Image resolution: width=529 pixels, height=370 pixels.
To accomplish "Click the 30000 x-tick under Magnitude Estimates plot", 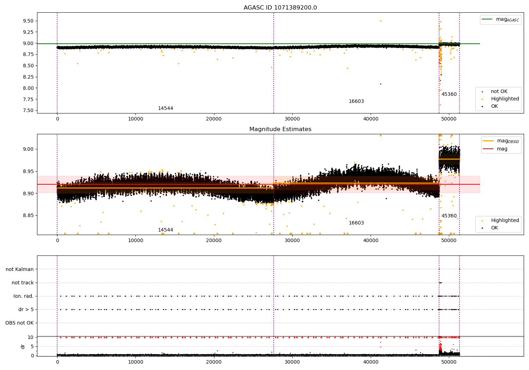I will tap(292, 241).
